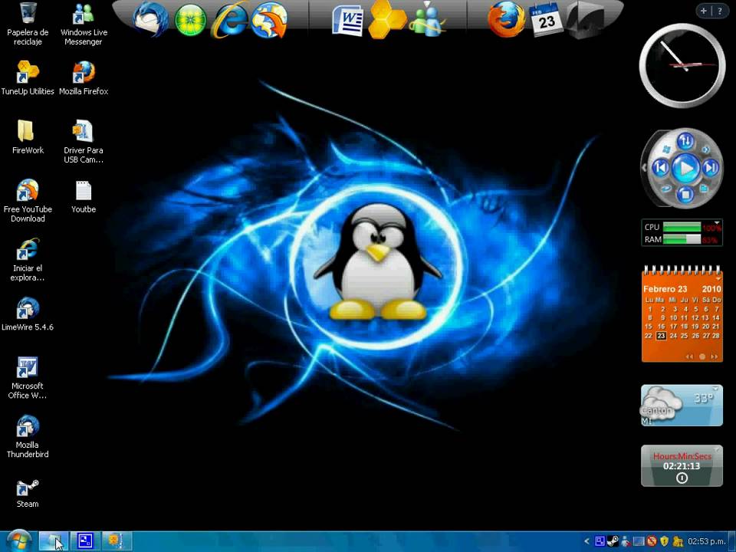Click the 33° temperature in weather gadget

703,399
